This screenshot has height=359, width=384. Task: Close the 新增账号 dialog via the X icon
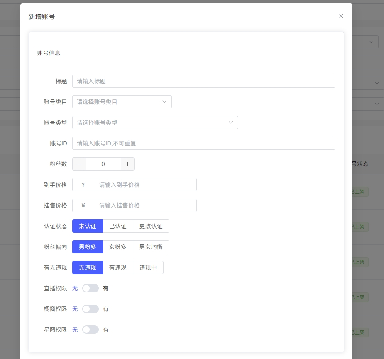pyautogui.click(x=341, y=16)
